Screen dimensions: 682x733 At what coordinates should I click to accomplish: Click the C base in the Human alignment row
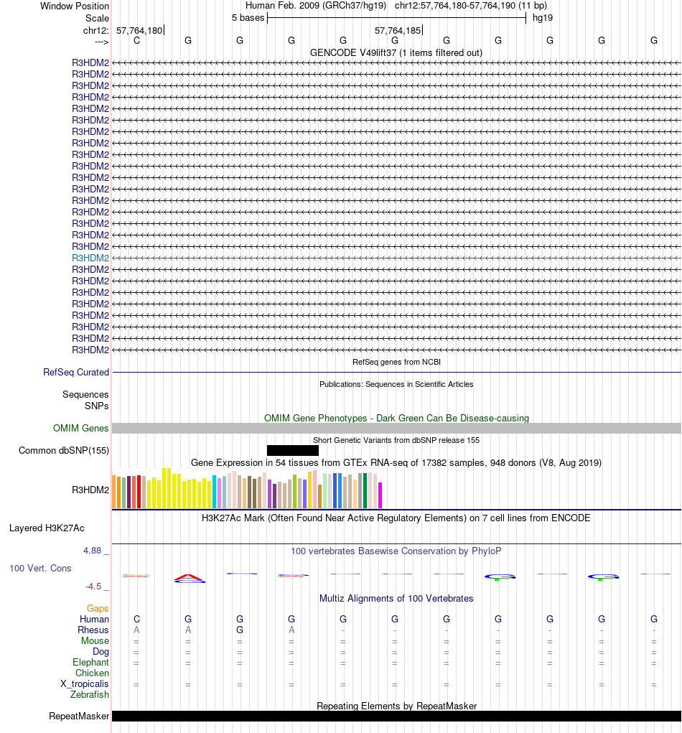pos(136,620)
